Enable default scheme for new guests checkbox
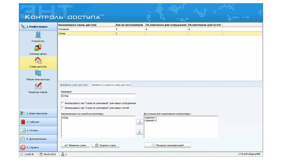Image resolution: width=282 pixels, height=160 pixels. [x=62, y=108]
